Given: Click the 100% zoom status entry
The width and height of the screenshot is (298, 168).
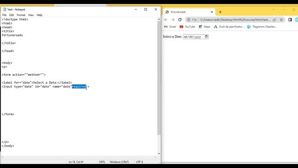Looking at the screenshot, I should point(102,162).
